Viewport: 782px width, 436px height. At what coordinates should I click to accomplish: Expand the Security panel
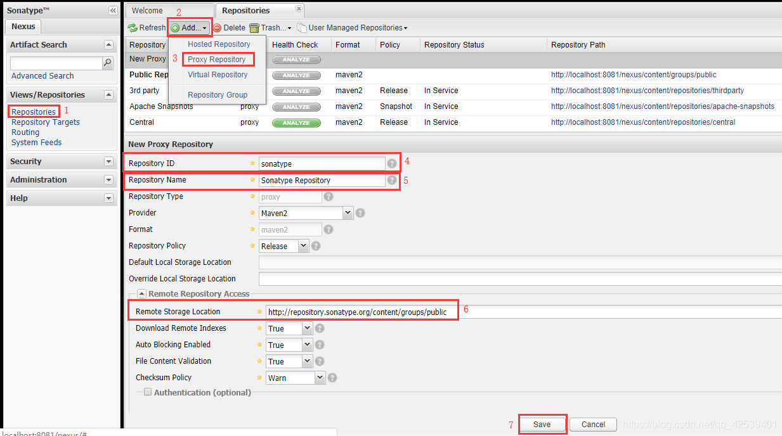[x=108, y=162]
